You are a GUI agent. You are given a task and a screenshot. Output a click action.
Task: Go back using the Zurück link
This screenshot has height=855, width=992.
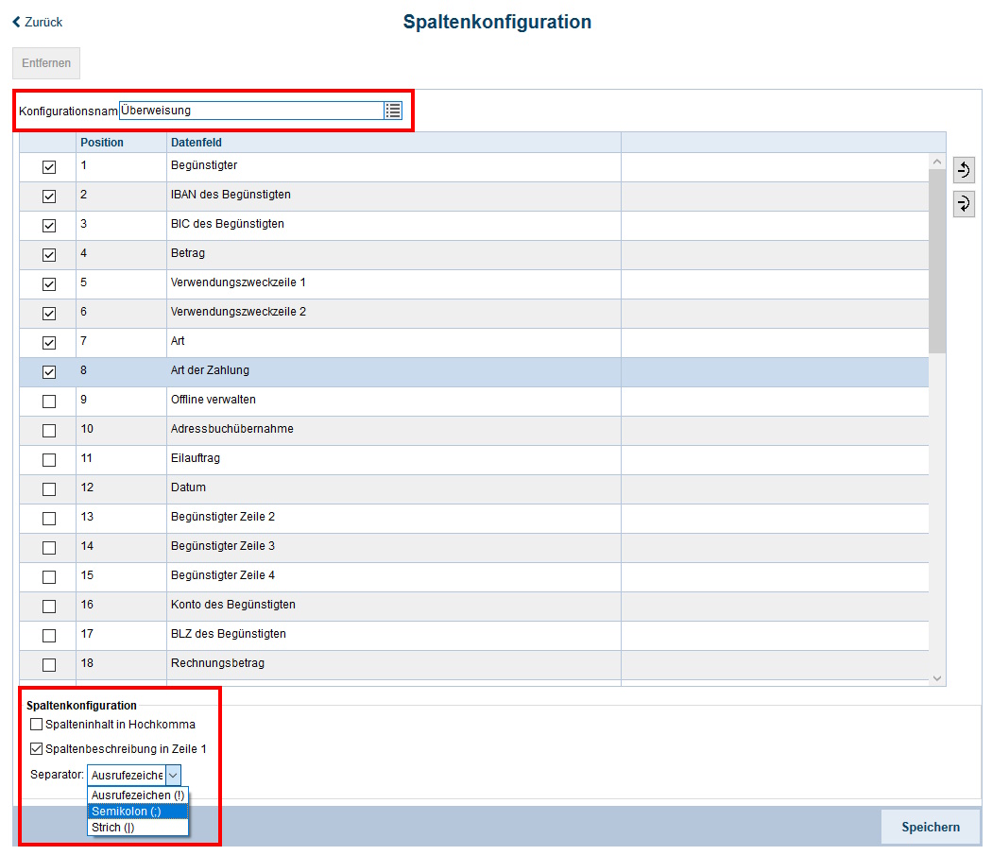click(x=38, y=22)
